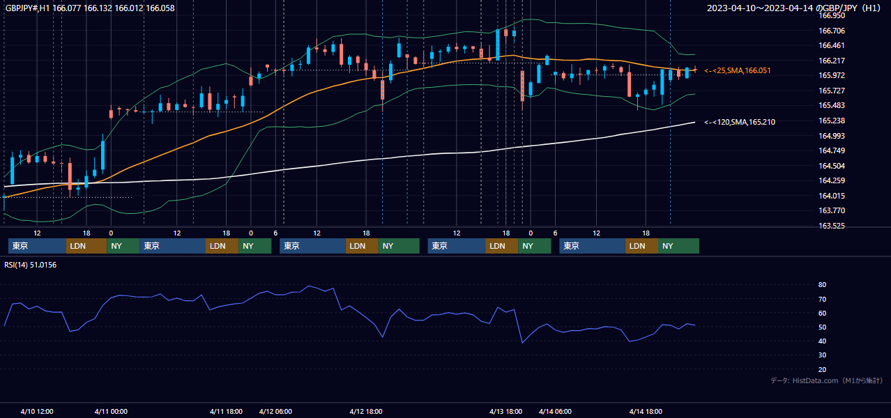891x418 pixels.
Task: Select the 4/14 18:00 time axis label
Action: point(646,412)
